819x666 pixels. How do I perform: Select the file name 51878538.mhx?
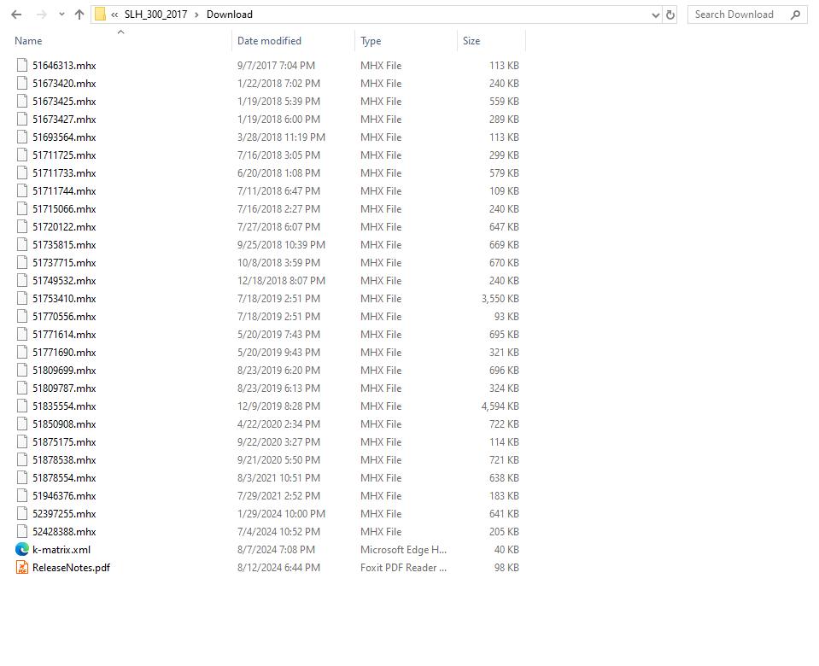pos(64,459)
